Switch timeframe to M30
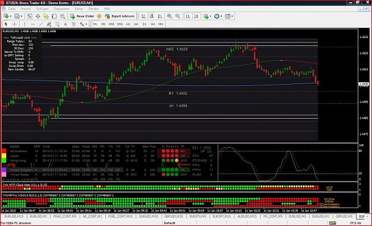 click(120, 24)
